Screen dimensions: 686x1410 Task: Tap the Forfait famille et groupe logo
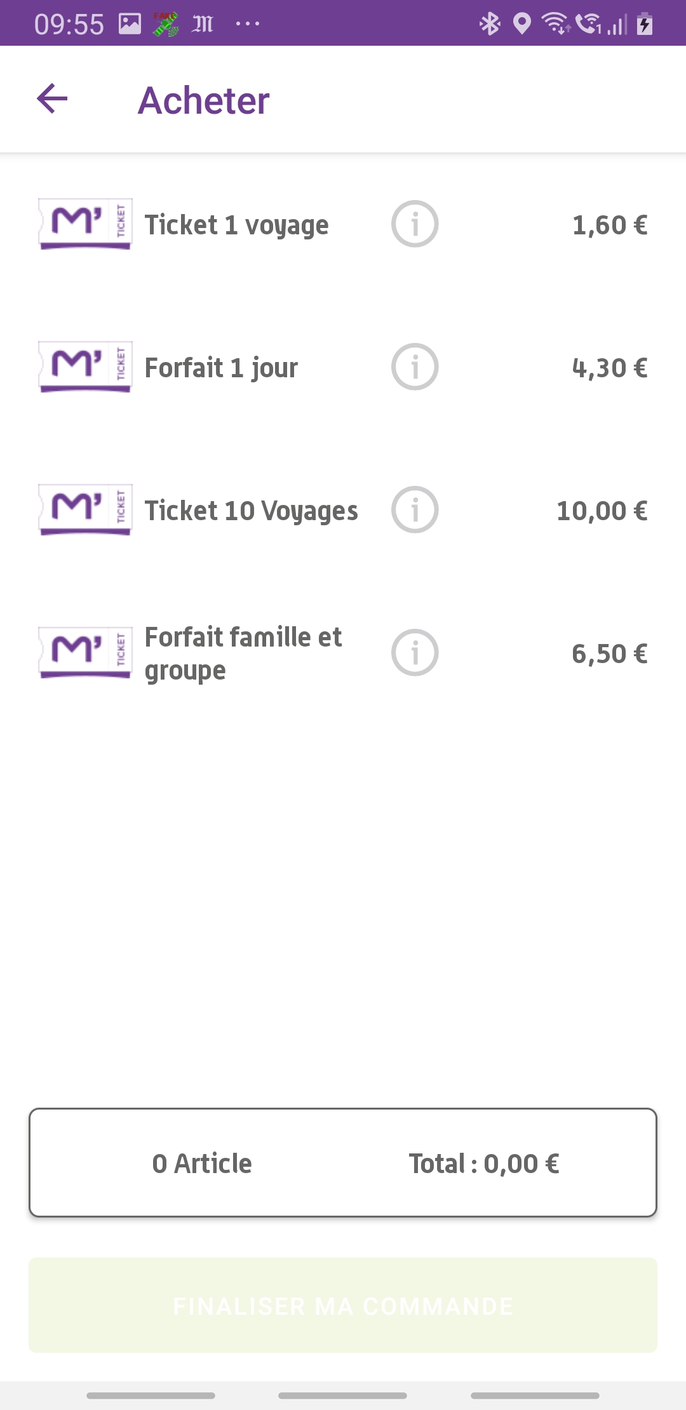click(85, 652)
